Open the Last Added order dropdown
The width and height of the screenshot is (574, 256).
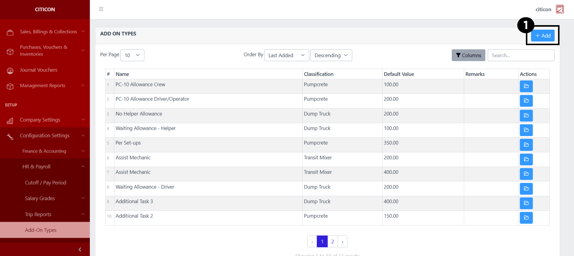tap(286, 55)
